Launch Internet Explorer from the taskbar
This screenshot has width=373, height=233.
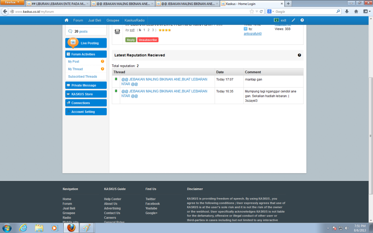(23, 228)
